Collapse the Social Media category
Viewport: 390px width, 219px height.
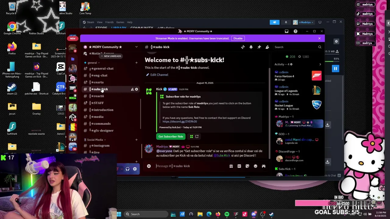(x=95, y=140)
